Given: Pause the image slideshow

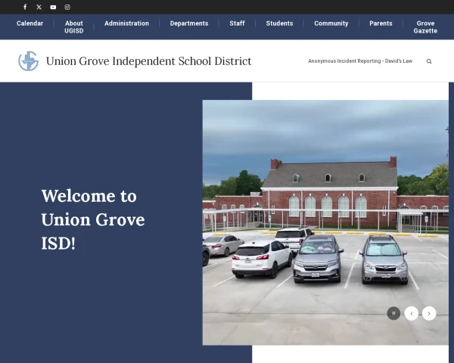Looking at the screenshot, I should click(393, 313).
